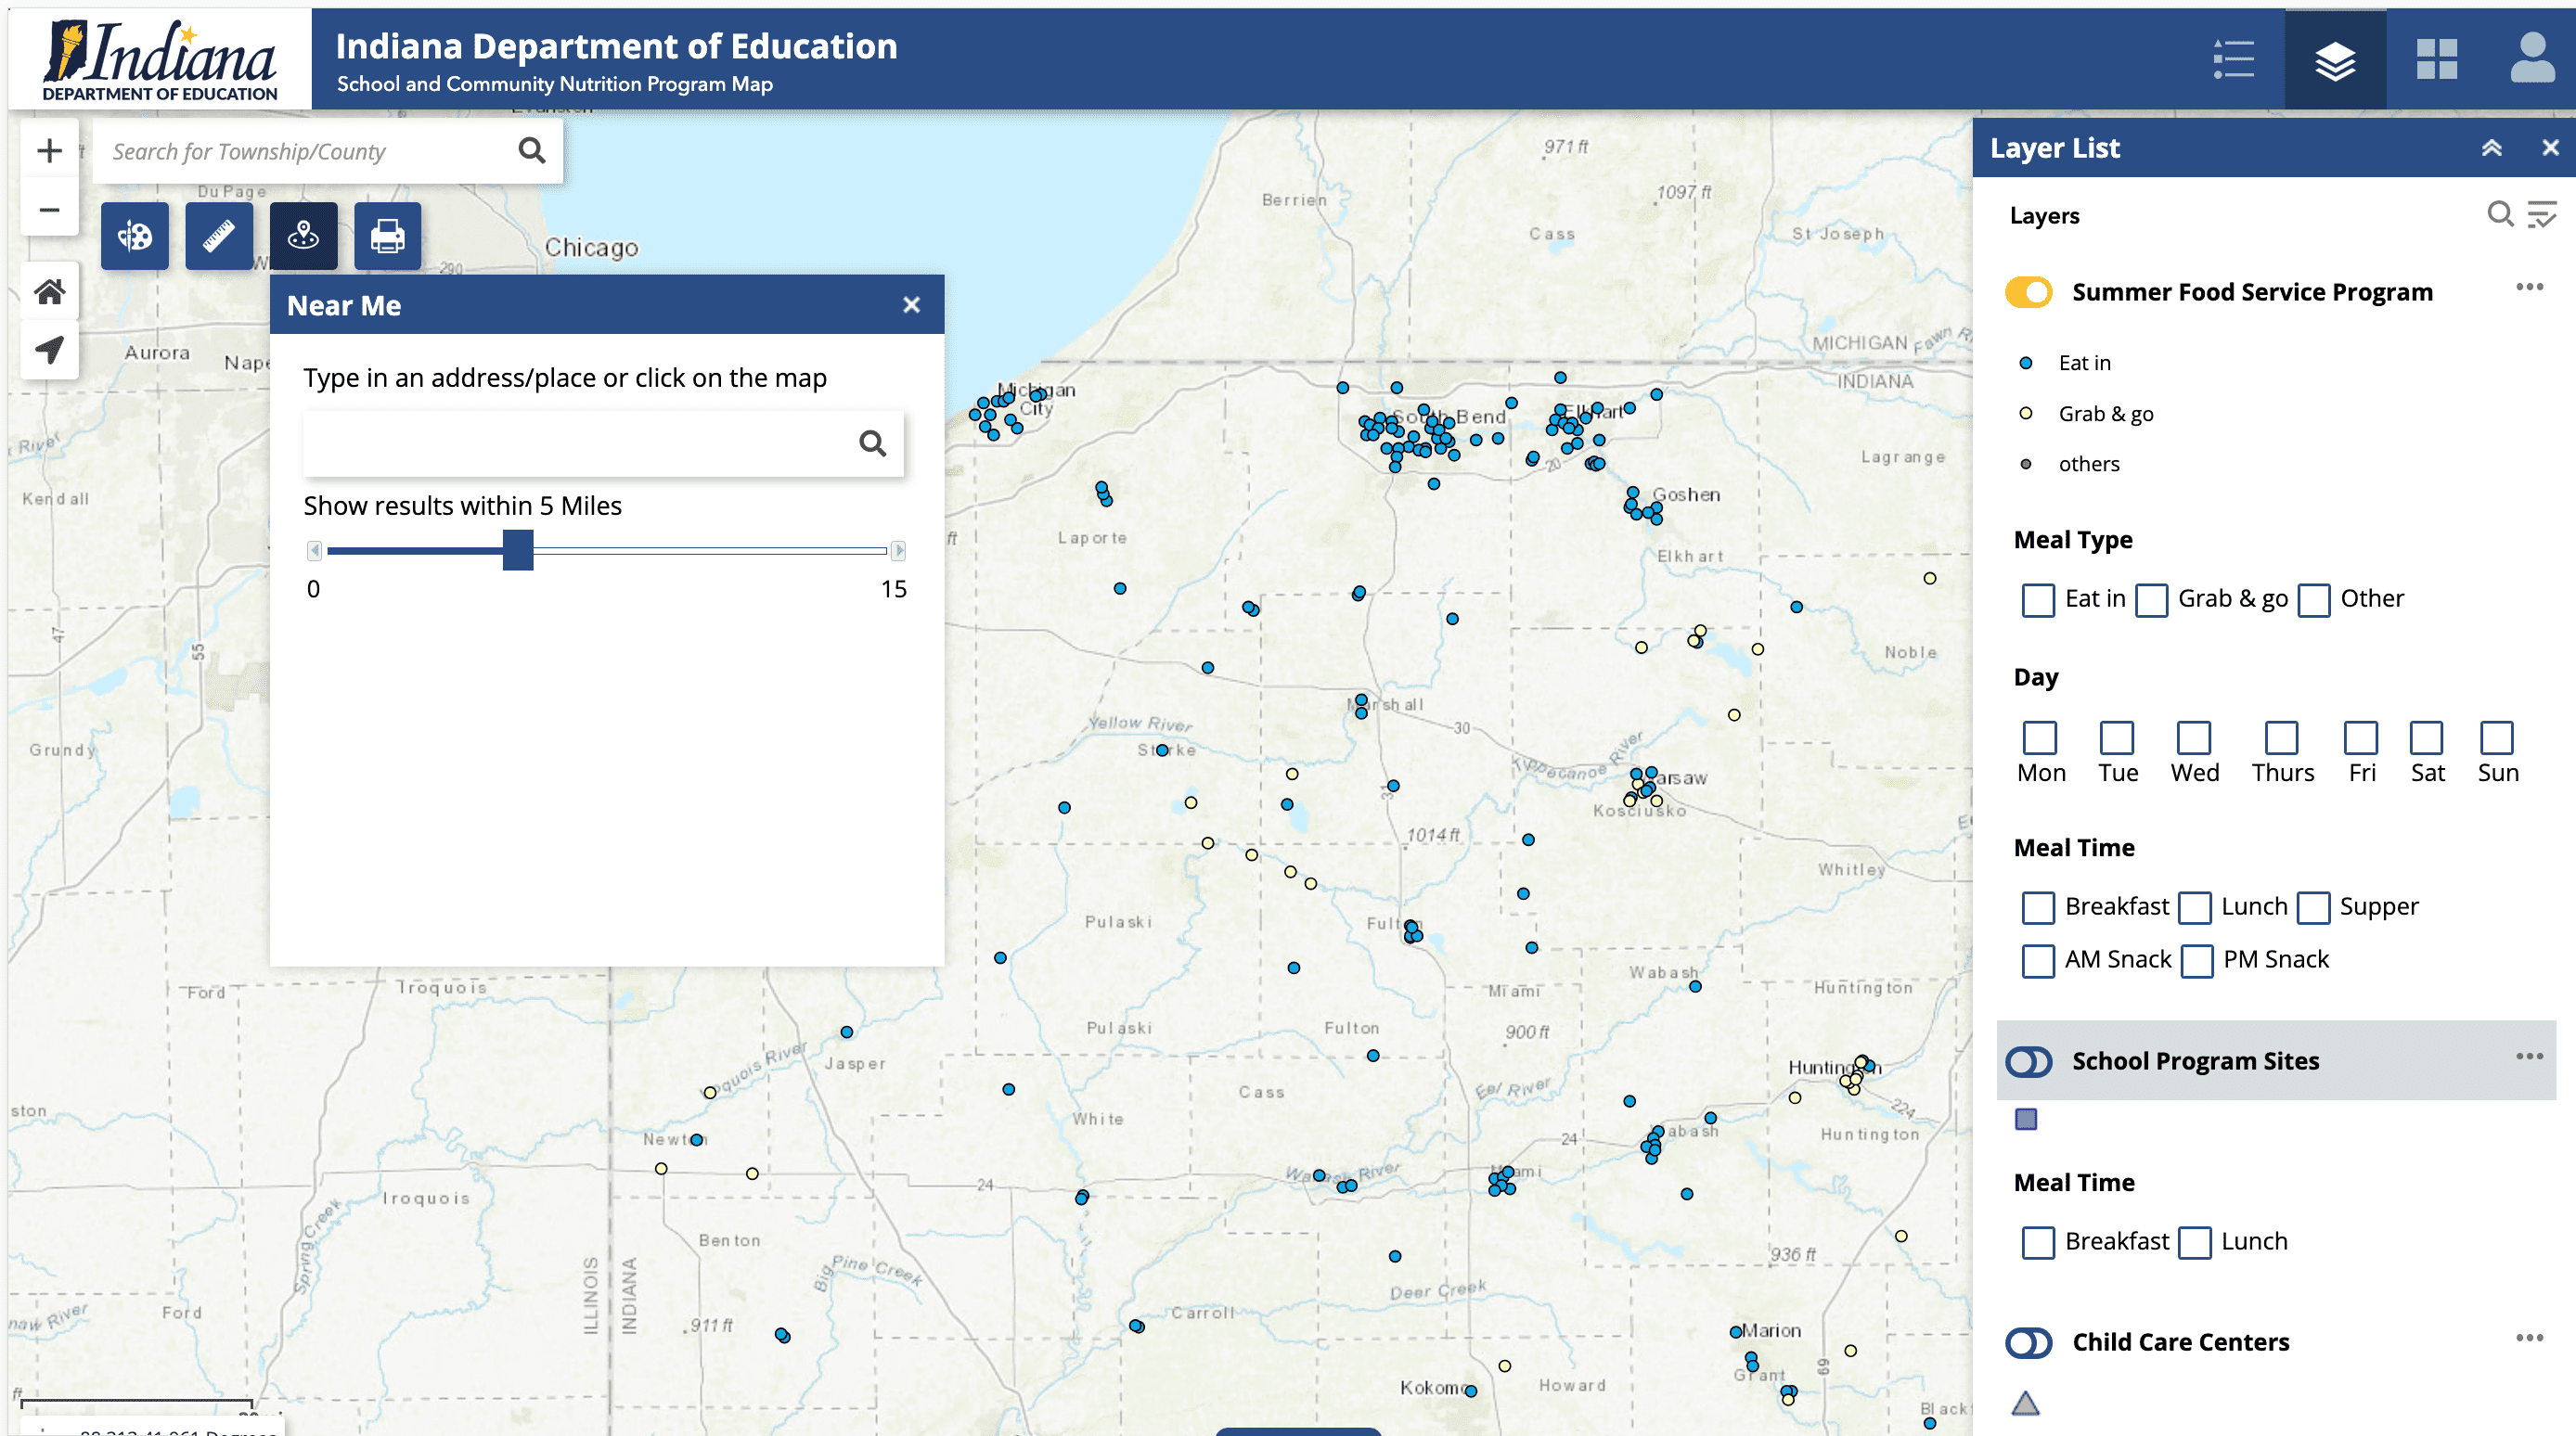2576x1436 pixels.
Task: Click the Child Care Centers layer title
Action: point(2180,1342)
